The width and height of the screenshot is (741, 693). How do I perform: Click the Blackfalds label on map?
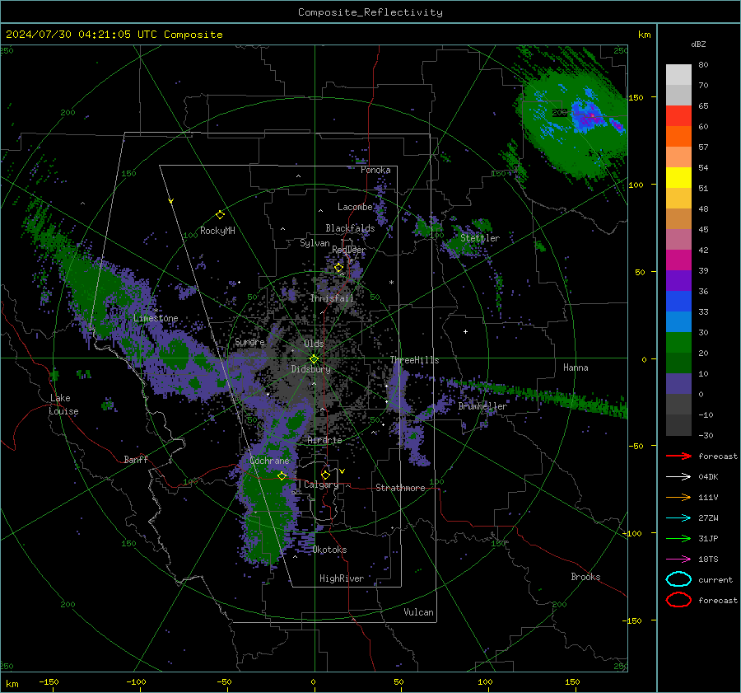(350, 228)
